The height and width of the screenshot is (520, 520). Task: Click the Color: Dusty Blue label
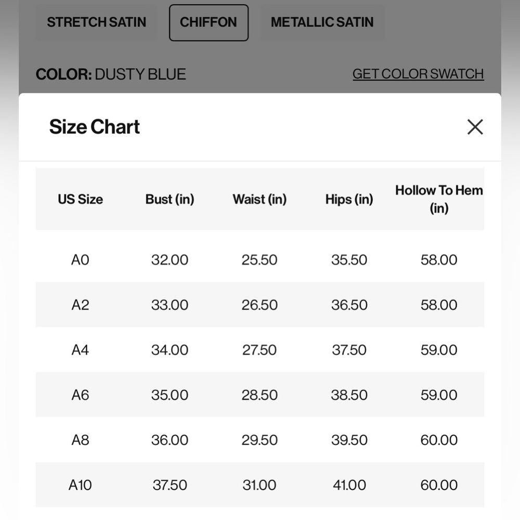tap(111, 74)
